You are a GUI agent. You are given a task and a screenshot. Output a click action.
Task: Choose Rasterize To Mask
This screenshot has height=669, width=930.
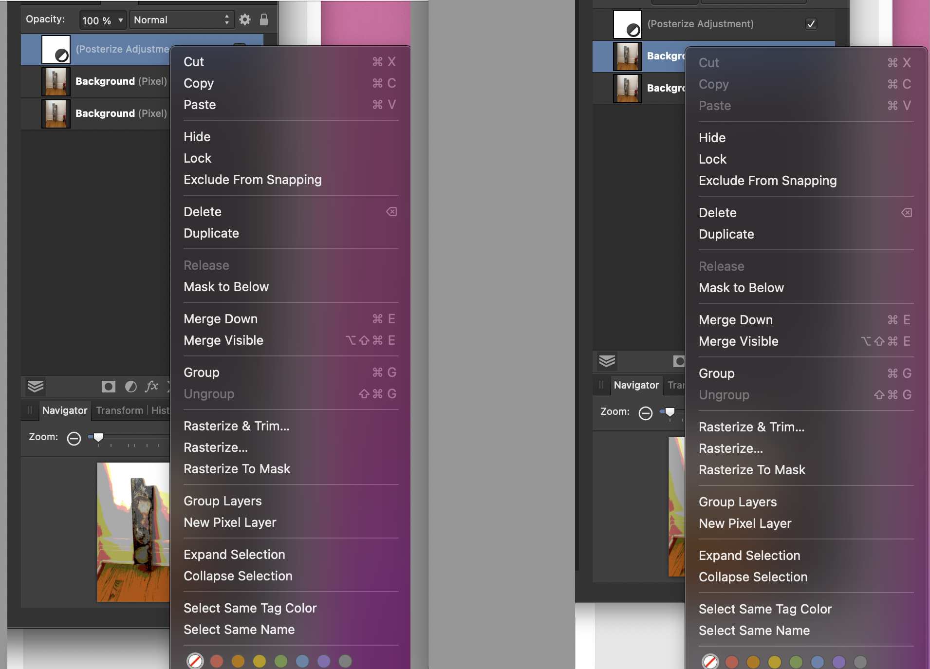coord(237,468)
